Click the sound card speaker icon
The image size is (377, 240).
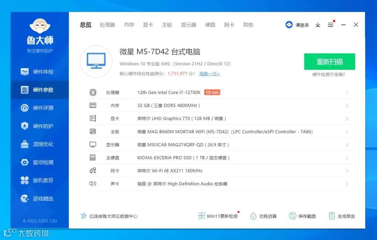coord(93,184)
